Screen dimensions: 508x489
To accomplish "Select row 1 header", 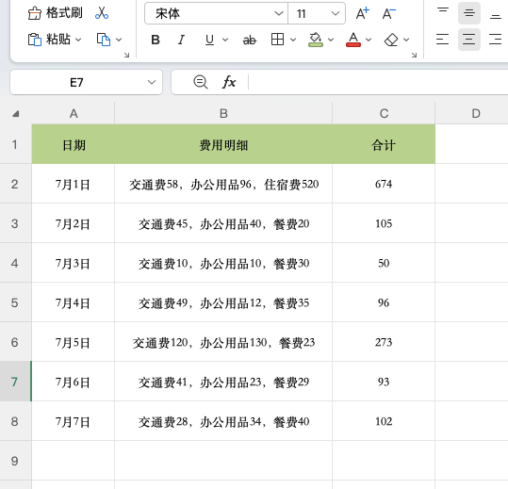I will (15, 144).
